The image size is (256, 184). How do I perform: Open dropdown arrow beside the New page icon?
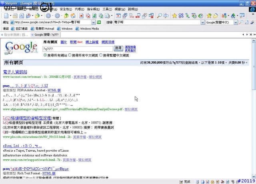10,16
